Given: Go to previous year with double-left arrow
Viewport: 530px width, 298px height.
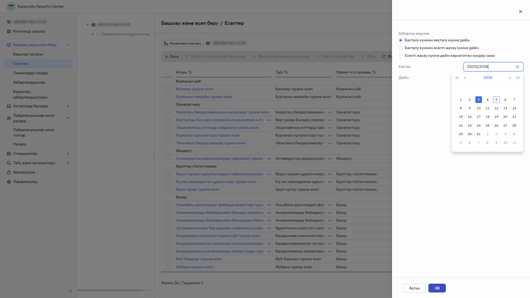Looking at the screenshot, I should click(x=457, y=78).
